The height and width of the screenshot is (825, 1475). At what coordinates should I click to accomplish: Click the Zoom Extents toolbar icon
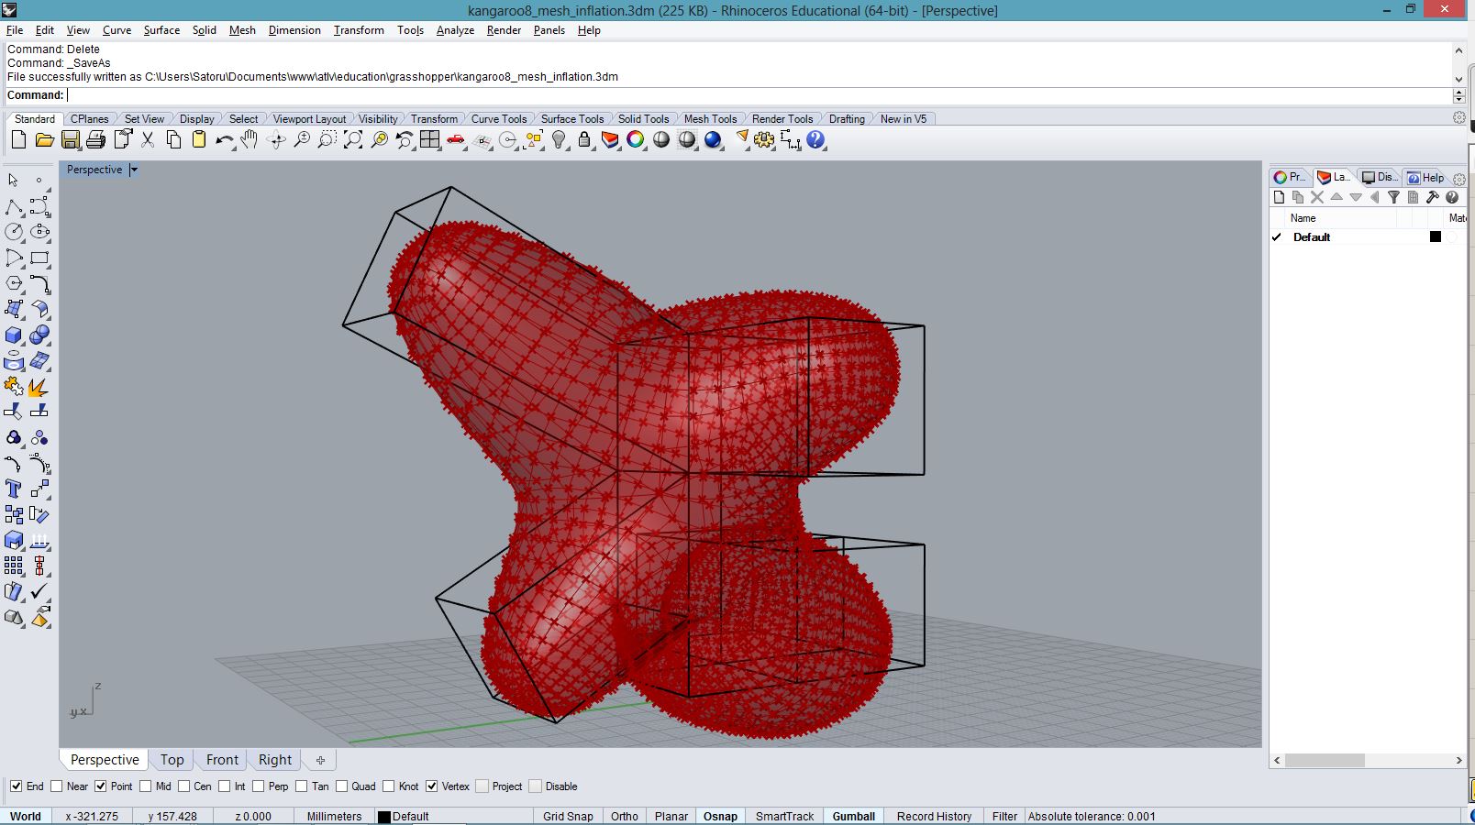[x=353, y=140]
